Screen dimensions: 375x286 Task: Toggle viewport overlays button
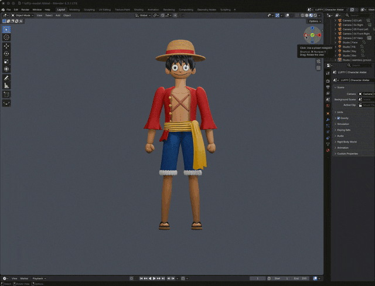[287, 15]
